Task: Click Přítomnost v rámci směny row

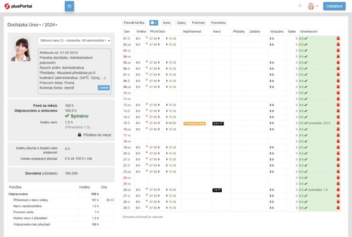Action: (x=61, y=200)
